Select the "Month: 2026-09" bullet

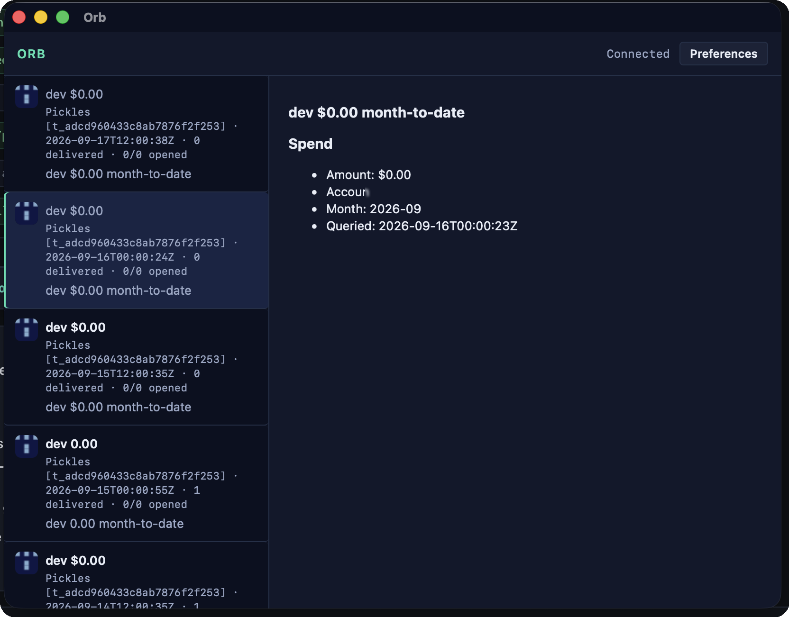[x=374, y=209]
